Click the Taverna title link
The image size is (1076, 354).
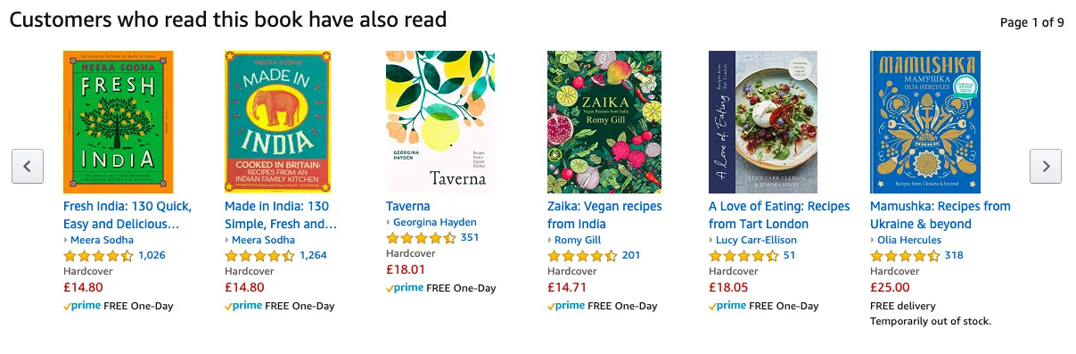point(408,206)
